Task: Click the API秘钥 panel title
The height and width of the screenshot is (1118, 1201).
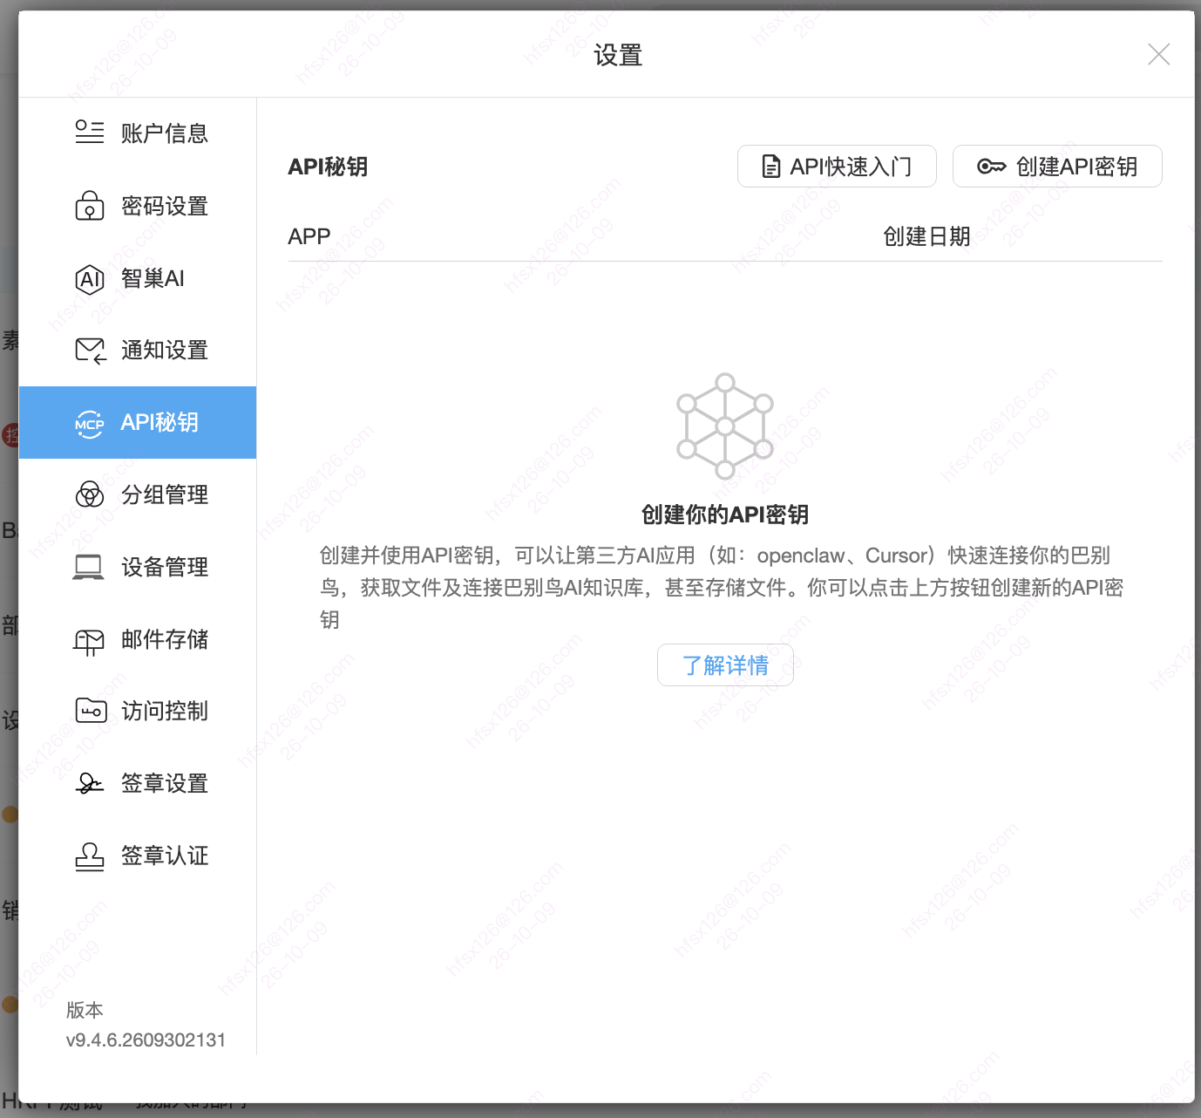Action: (x=328, y=167)
